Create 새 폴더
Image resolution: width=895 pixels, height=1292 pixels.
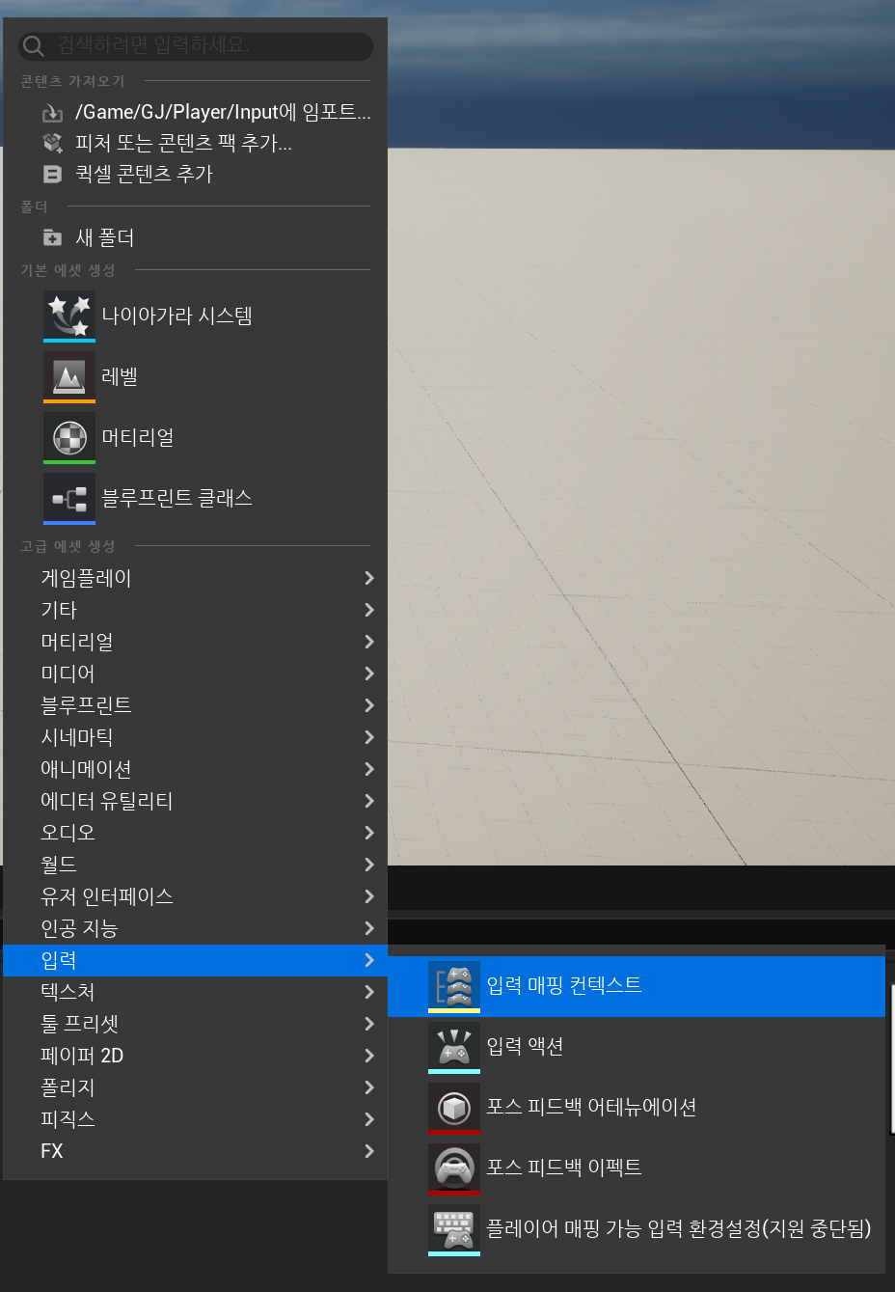105,237
